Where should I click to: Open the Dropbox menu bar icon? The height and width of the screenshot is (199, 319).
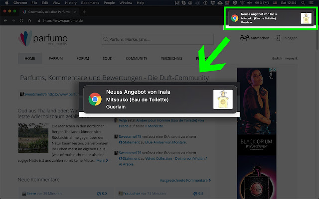click(213, 2)
